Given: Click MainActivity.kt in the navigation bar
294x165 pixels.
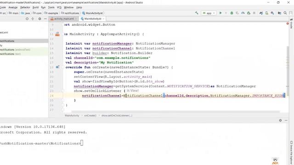Looking at the screenshot, I should [x=93, y=13].
